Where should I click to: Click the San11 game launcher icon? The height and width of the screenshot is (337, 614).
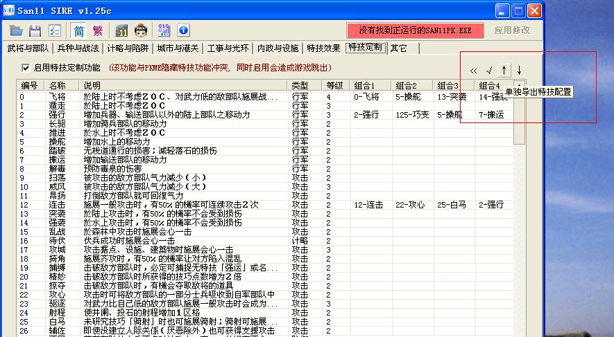click(122, 30)
